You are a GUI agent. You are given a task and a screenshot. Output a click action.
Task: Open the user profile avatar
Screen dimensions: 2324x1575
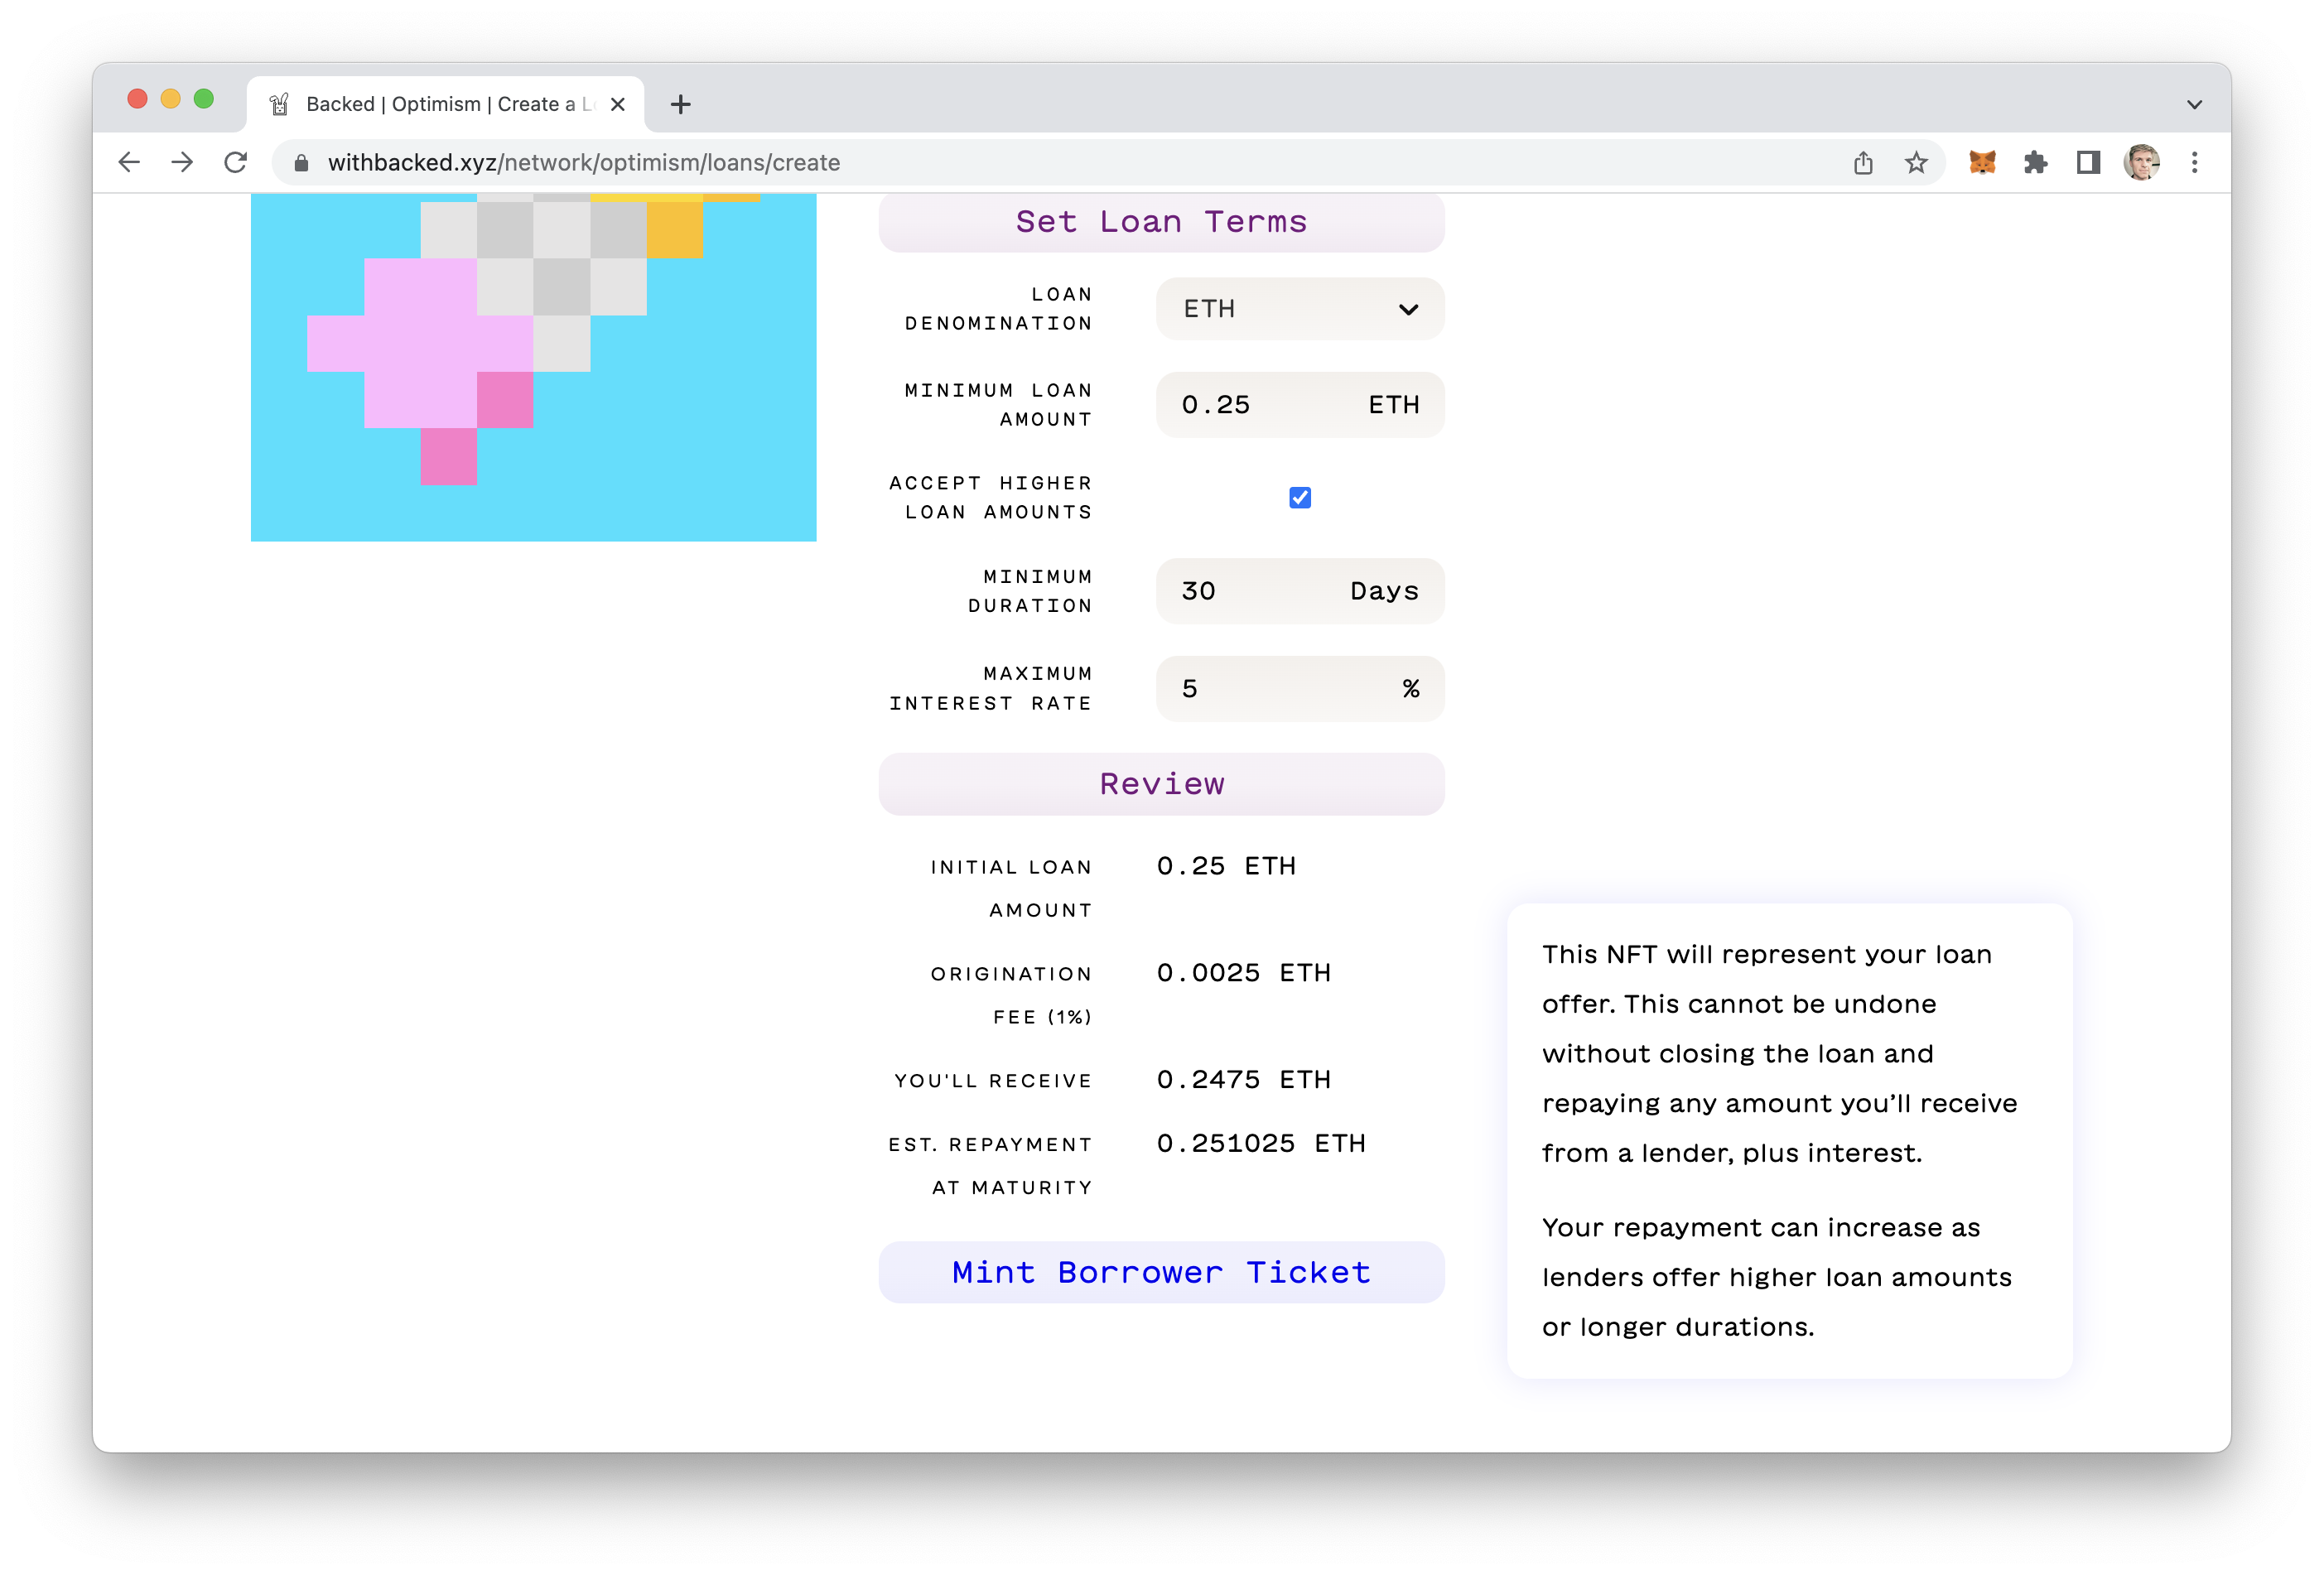[x=2142, y=162]
